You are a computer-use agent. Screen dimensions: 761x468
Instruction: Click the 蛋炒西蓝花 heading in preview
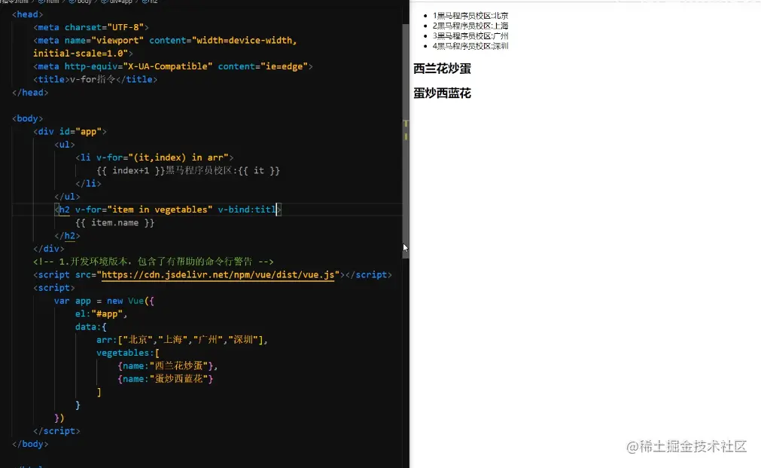click(442, 93)
